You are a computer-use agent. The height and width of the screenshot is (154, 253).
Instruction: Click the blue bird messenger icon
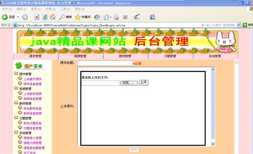coord(137,17)
